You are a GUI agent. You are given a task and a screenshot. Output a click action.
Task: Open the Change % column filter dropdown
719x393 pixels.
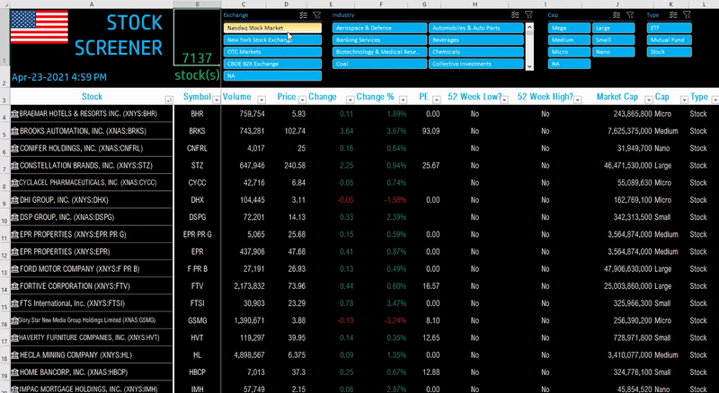pos(403,100)
